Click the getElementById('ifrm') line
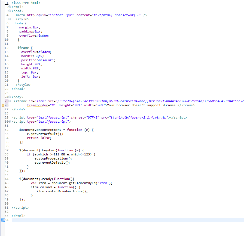244x236 pixels. pyautogui.click(x=72, y=183)
